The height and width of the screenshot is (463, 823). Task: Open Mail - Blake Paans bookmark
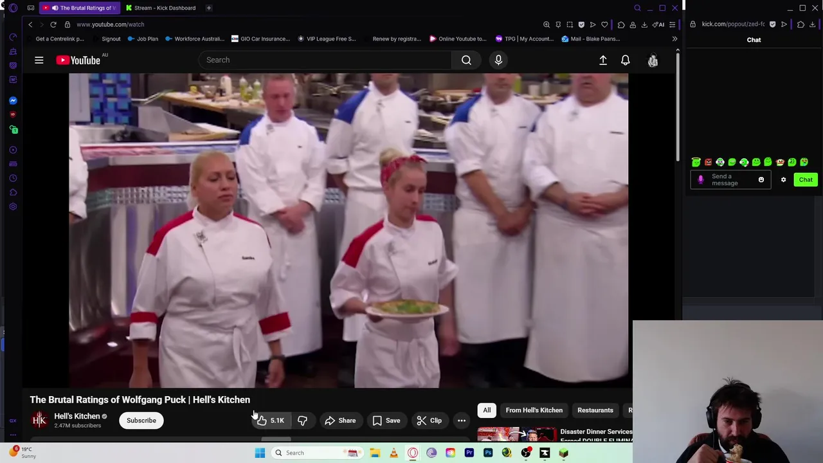[x=591, y=39]
